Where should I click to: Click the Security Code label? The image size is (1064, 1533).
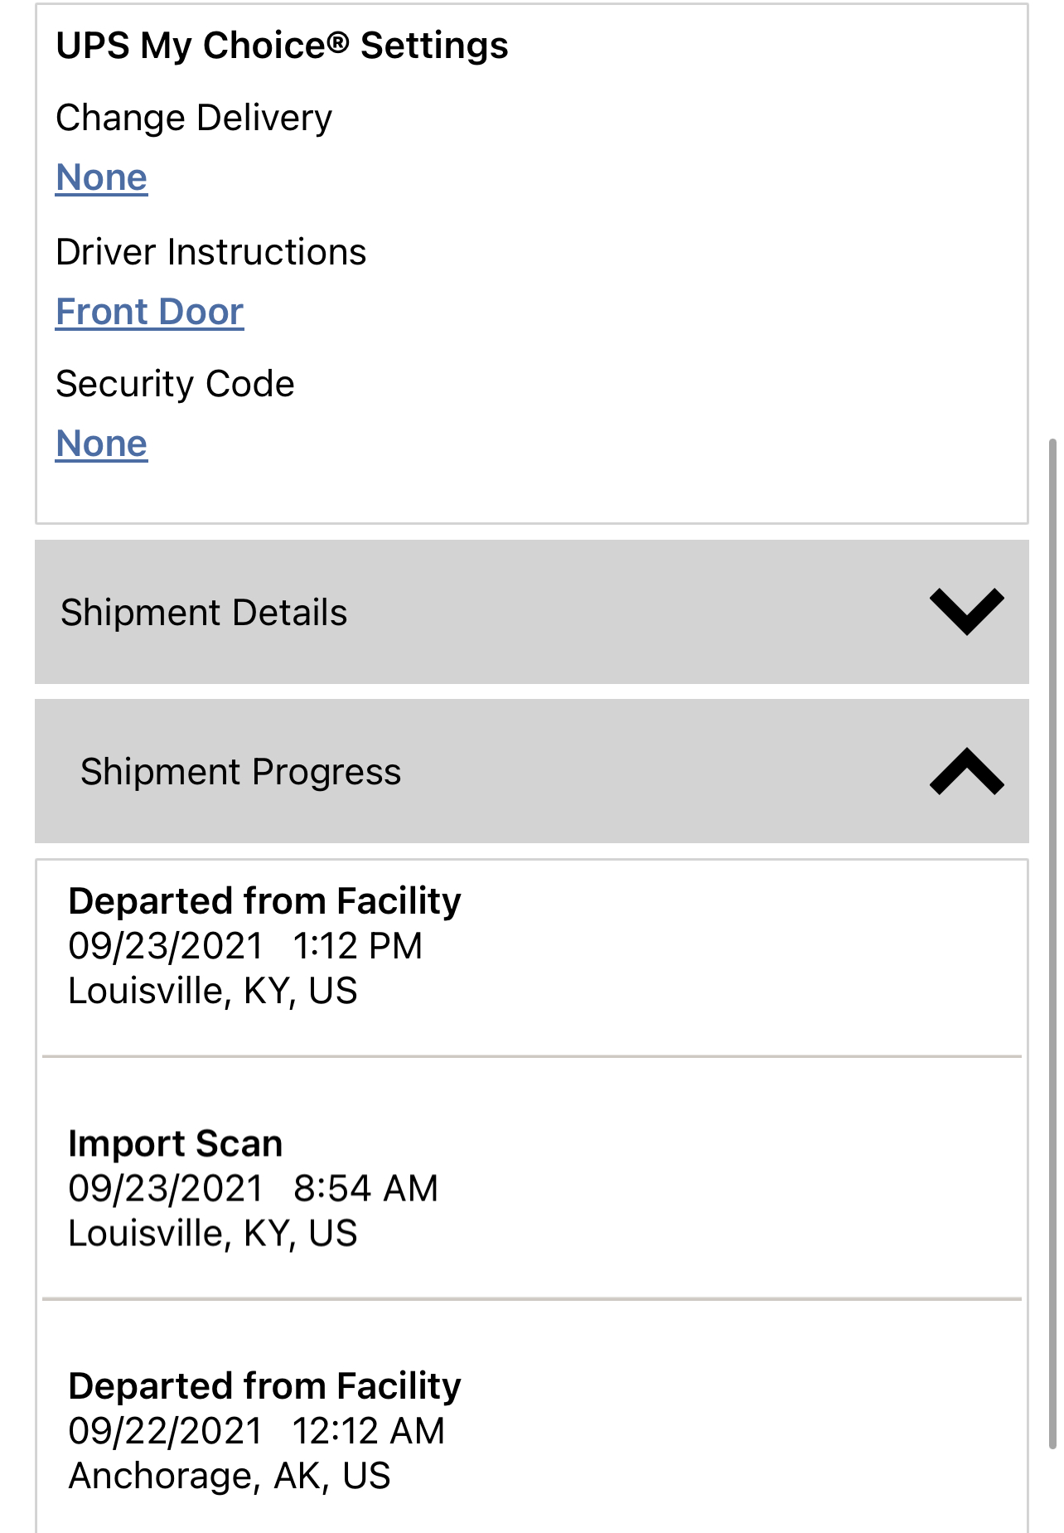[175, 384]
